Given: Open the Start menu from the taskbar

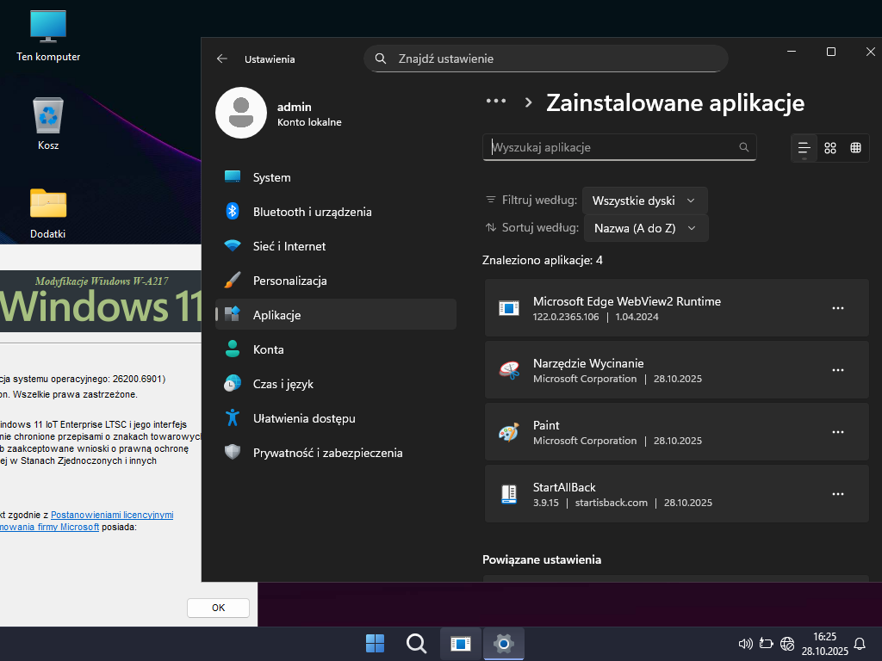Looking at the screenshot, I should coord(376,644).
